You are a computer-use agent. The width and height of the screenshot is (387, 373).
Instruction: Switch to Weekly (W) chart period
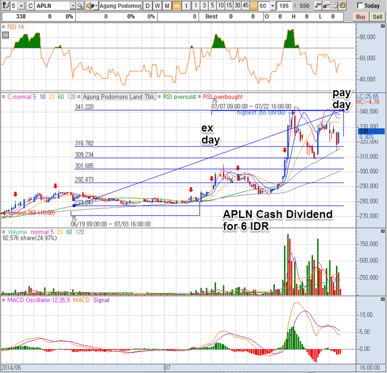click(157, 6)
